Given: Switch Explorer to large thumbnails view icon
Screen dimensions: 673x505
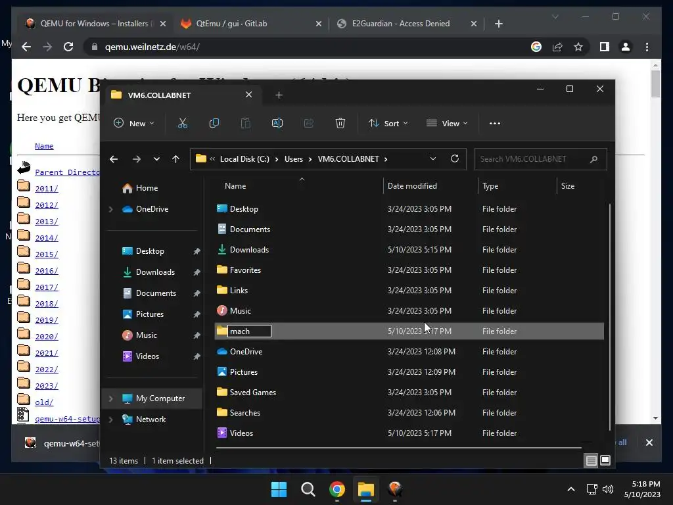Looking at the screenshot, I should pos(605,461).
